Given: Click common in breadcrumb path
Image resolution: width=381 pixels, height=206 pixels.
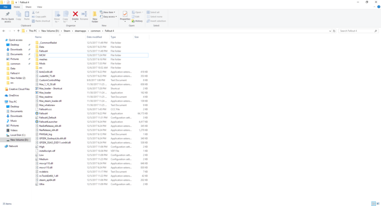Looking at the screenshot, I should click(96, 31).
